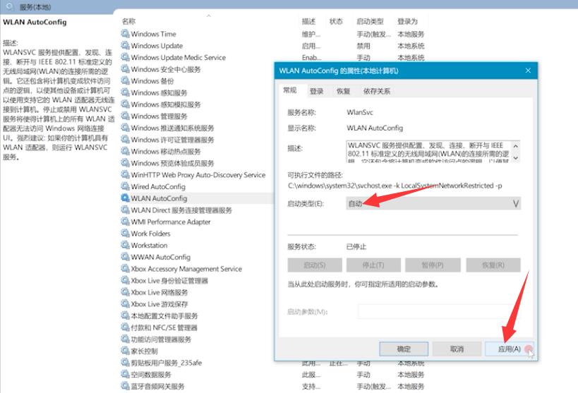The image size is (578, 393).
Task: Click the icon for Xbox Live 身份验证管理器
Action: [126, 280]
